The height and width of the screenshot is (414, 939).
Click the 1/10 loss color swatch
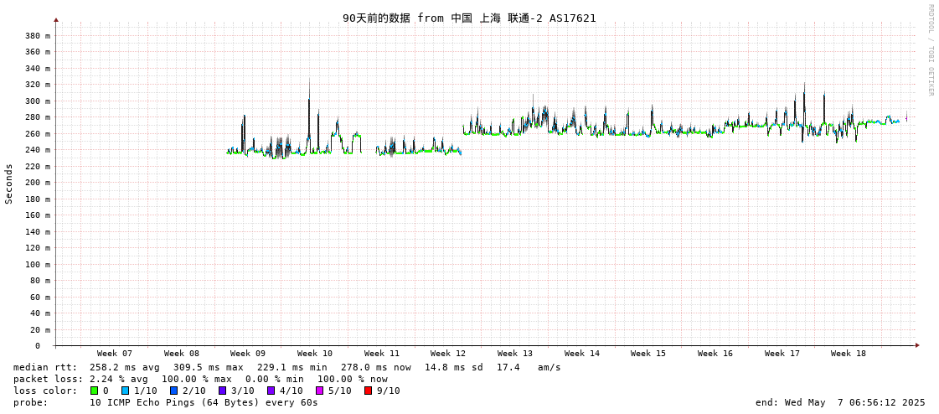(x=125, y=391)
